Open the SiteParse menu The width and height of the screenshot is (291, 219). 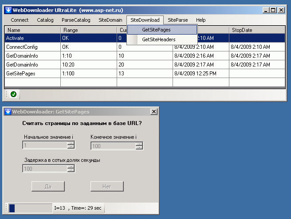pos(177,20)
